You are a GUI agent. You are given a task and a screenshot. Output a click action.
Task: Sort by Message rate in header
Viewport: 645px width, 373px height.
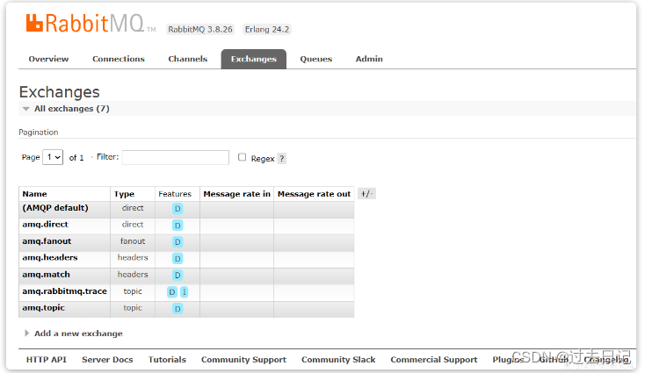click(x=237, y=194)
